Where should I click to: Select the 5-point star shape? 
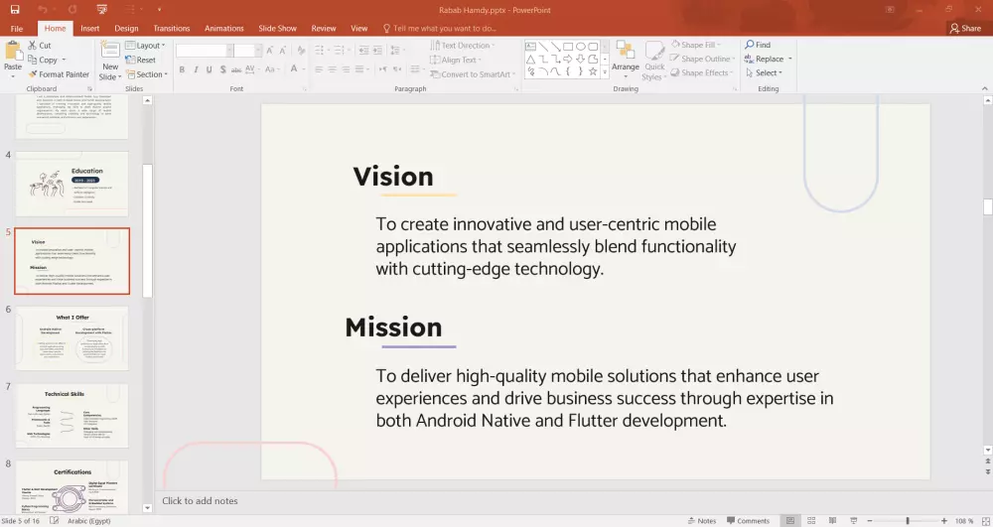[593, 71]
